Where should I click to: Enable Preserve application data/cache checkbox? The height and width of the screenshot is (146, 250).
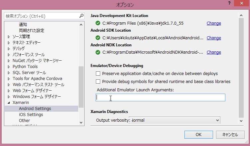98,73
